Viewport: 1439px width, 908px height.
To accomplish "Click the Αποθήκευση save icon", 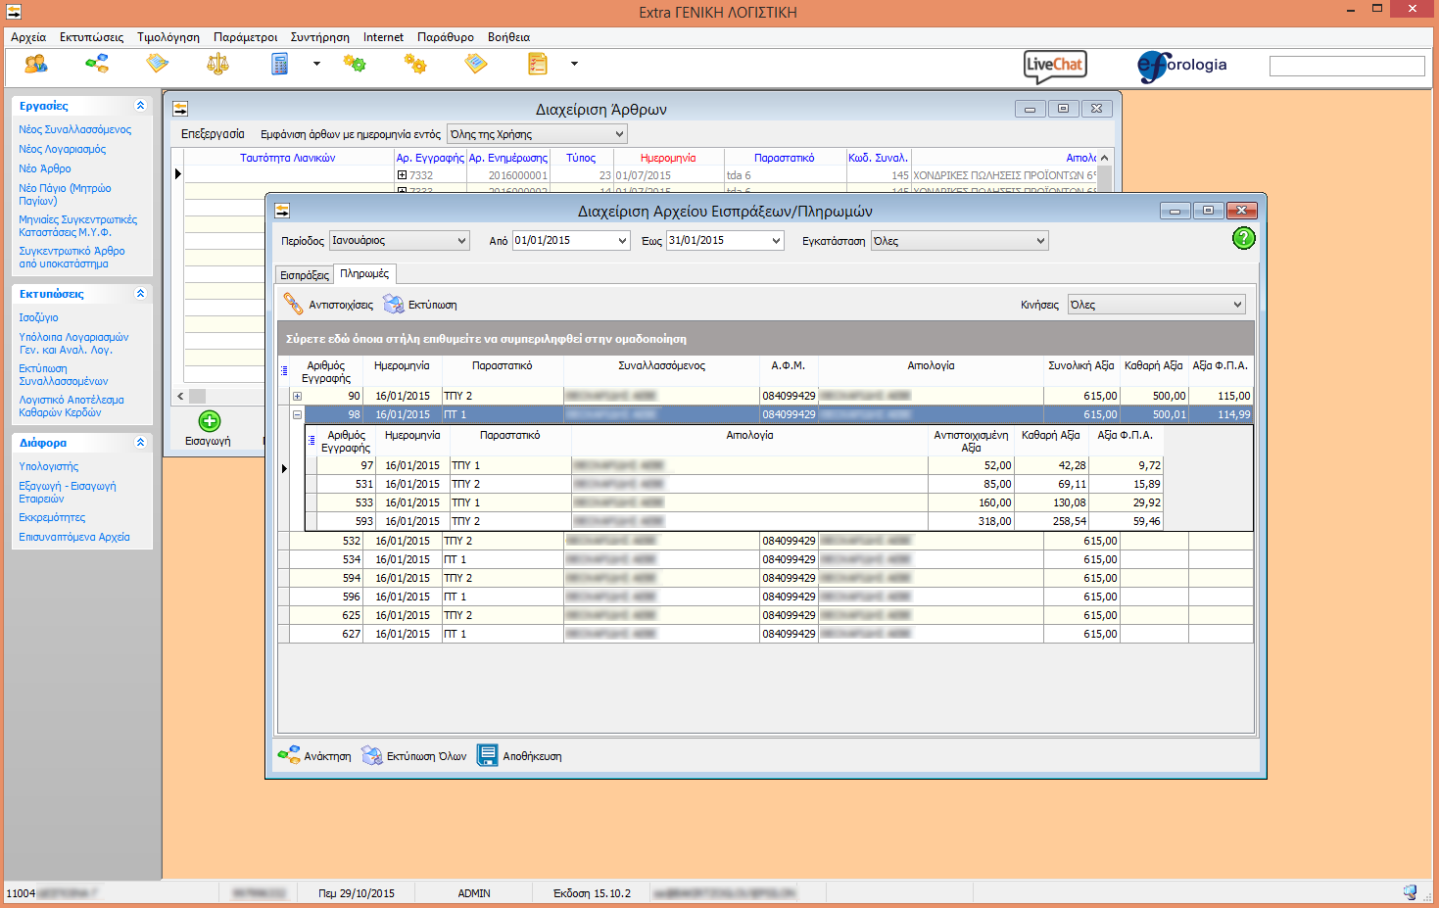I will tap(488, 755).
